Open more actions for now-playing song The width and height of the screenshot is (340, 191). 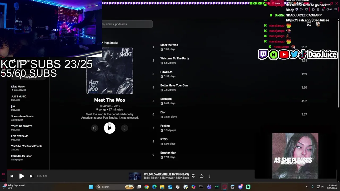pyautogui.click(x=209, y=176)
